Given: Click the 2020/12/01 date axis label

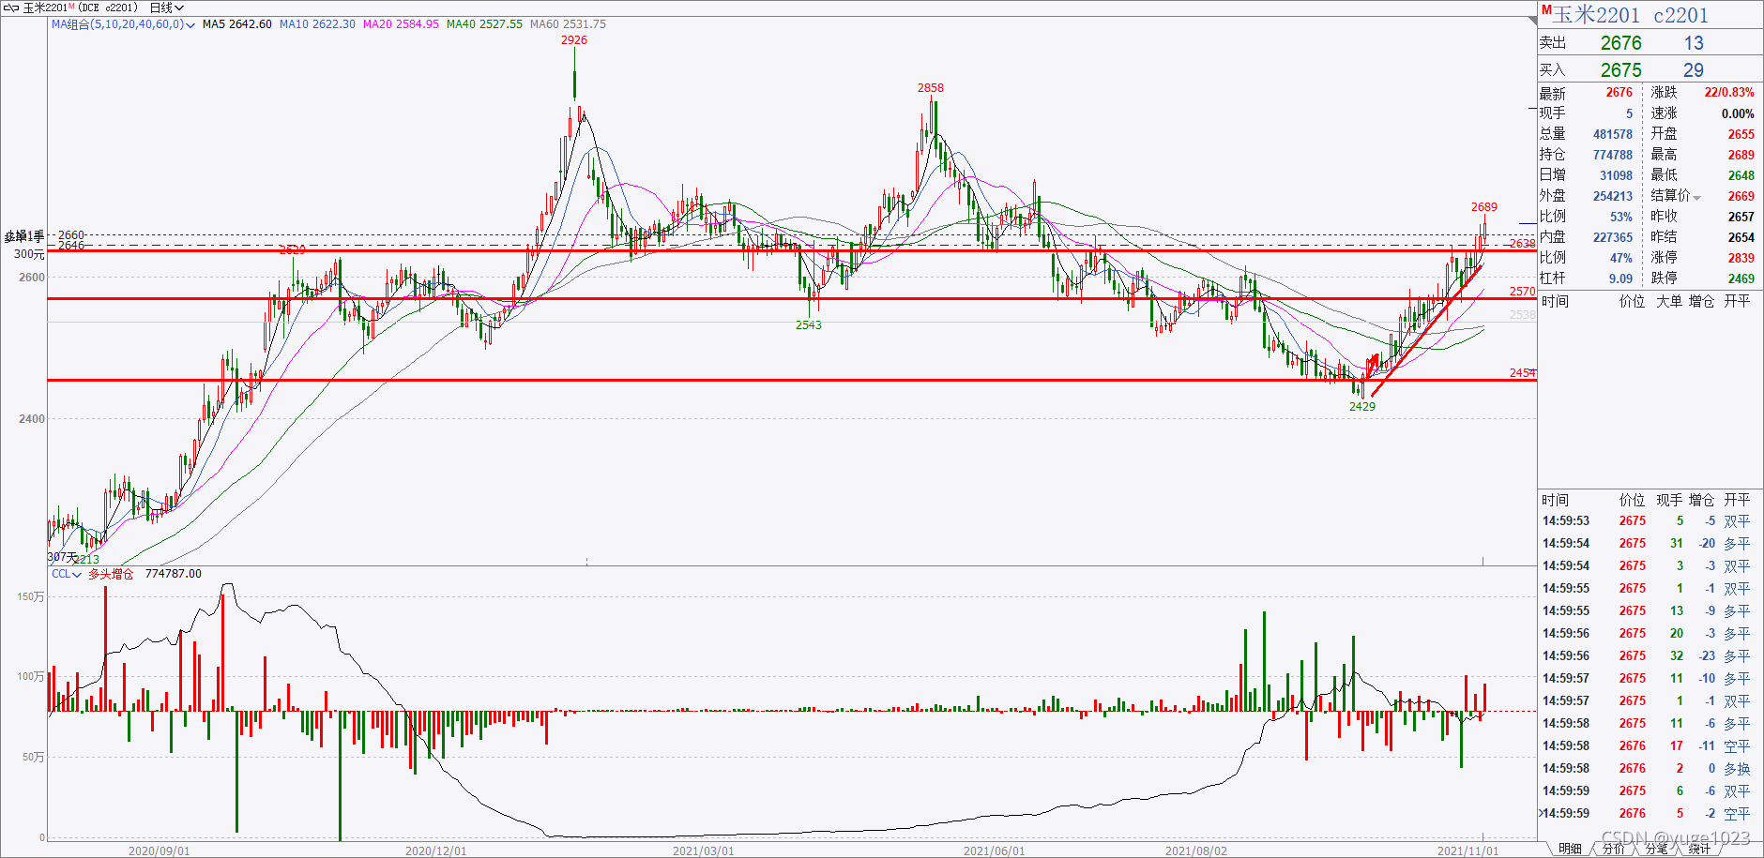Looking at the screenshot, I should (435, 851).
